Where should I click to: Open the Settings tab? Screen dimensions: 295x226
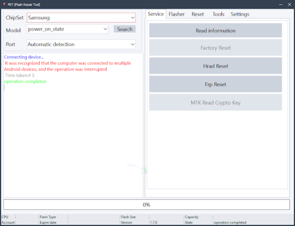[240, 14]
